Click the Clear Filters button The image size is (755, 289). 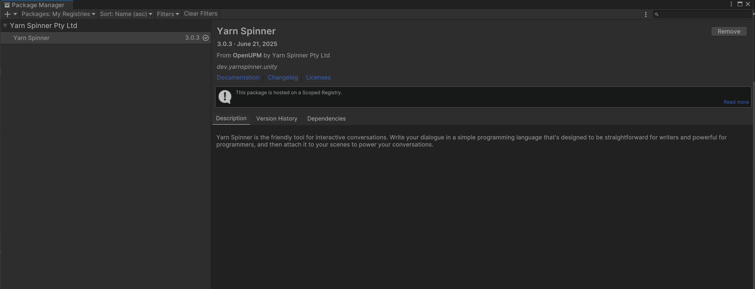coord(201,14)
